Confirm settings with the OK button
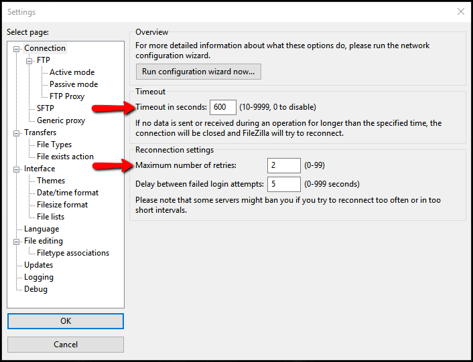The image size is (473, 362). point(66,321)
